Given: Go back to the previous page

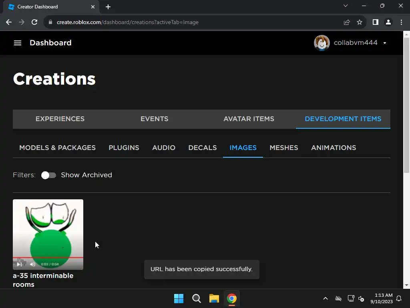Looking at the screenshot, I should 9,22.
